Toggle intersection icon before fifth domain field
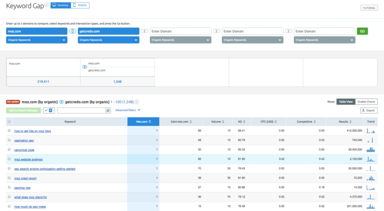Image resolution: width=384 pixels, height=211 pixels. [x=288, y=31]
